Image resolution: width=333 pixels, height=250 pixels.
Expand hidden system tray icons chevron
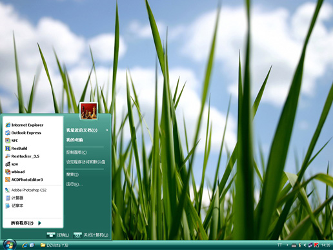pyautogui.click(x=305, y=245)
